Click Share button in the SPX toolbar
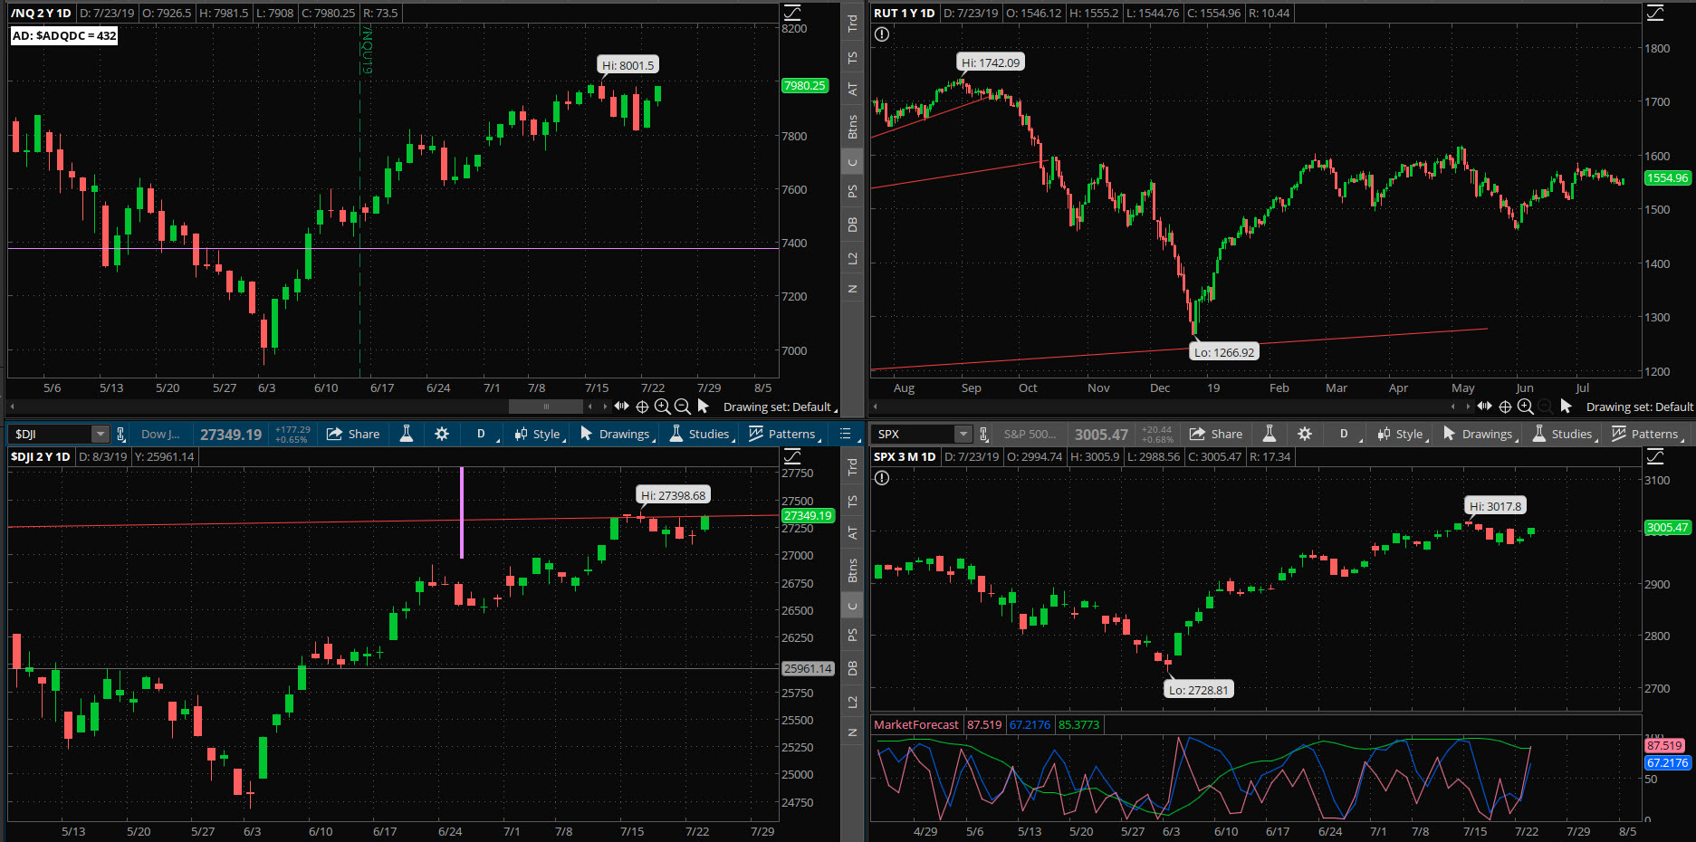This screenshot has width=1696, height=842. click(1216, 434)
